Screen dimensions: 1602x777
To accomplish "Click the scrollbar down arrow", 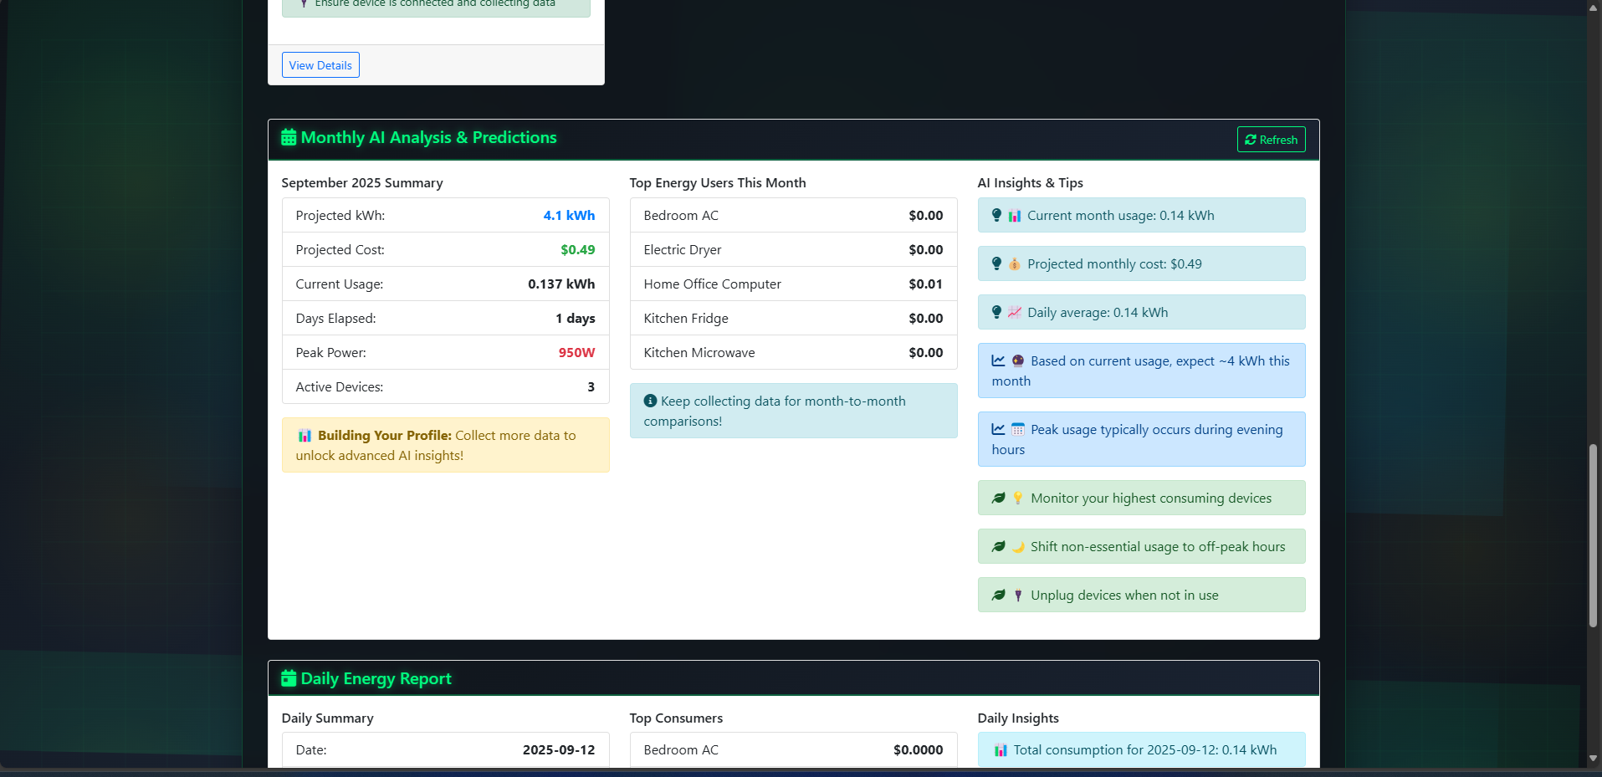I will (1593, 758).
